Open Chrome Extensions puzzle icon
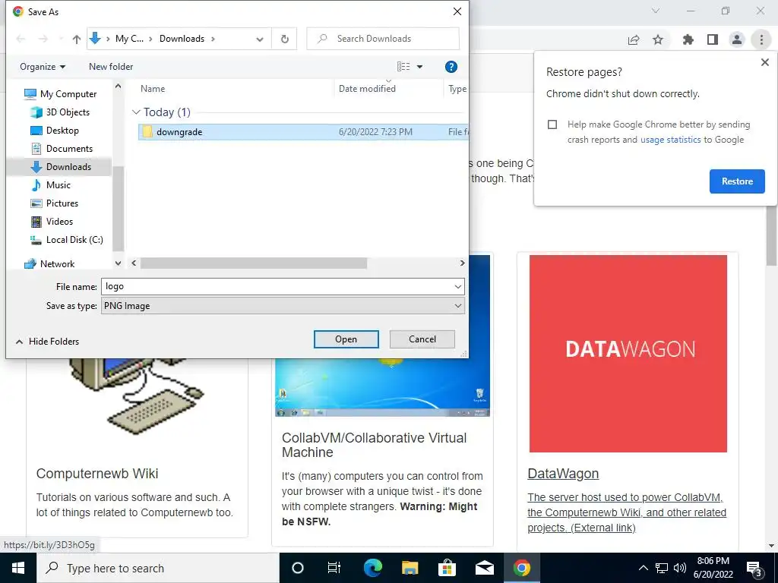Image resolution: width=778 pixels, height=583 pixels. coord(688,39)
